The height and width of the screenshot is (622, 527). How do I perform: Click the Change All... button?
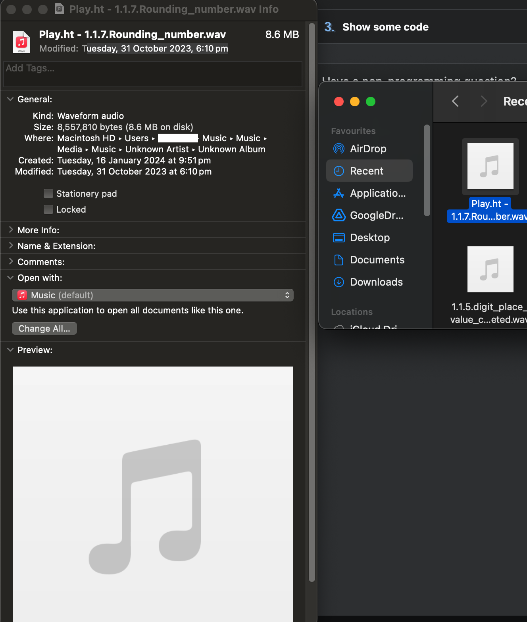pos(44,328)
